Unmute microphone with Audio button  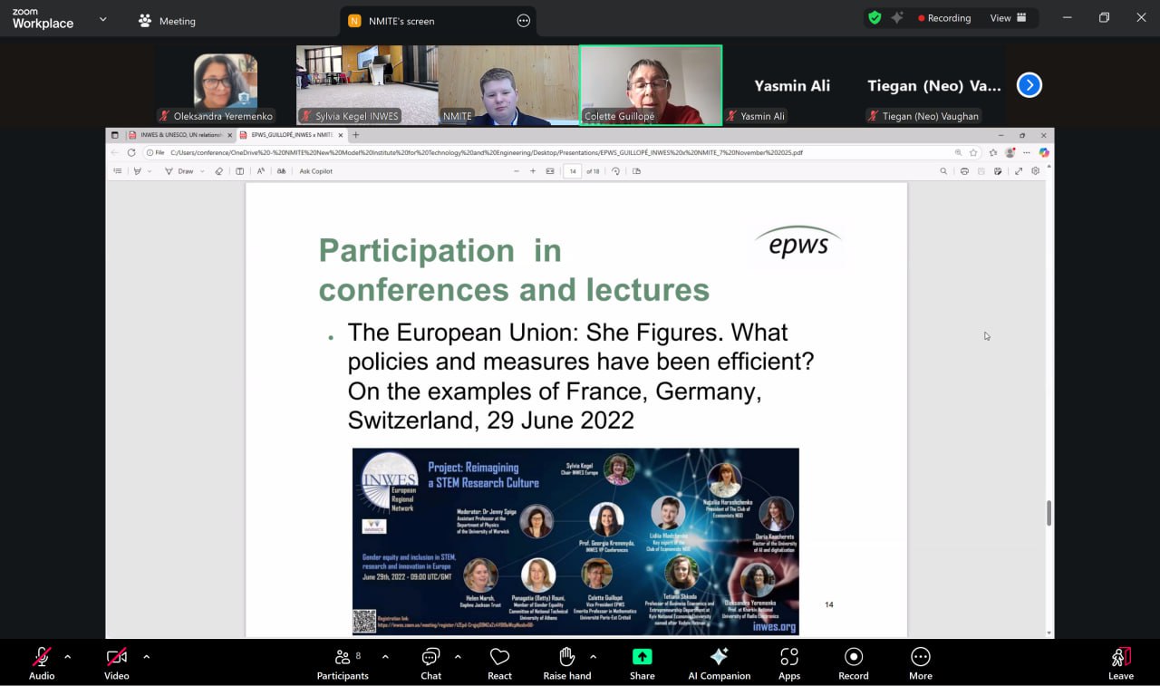(42, 662)
